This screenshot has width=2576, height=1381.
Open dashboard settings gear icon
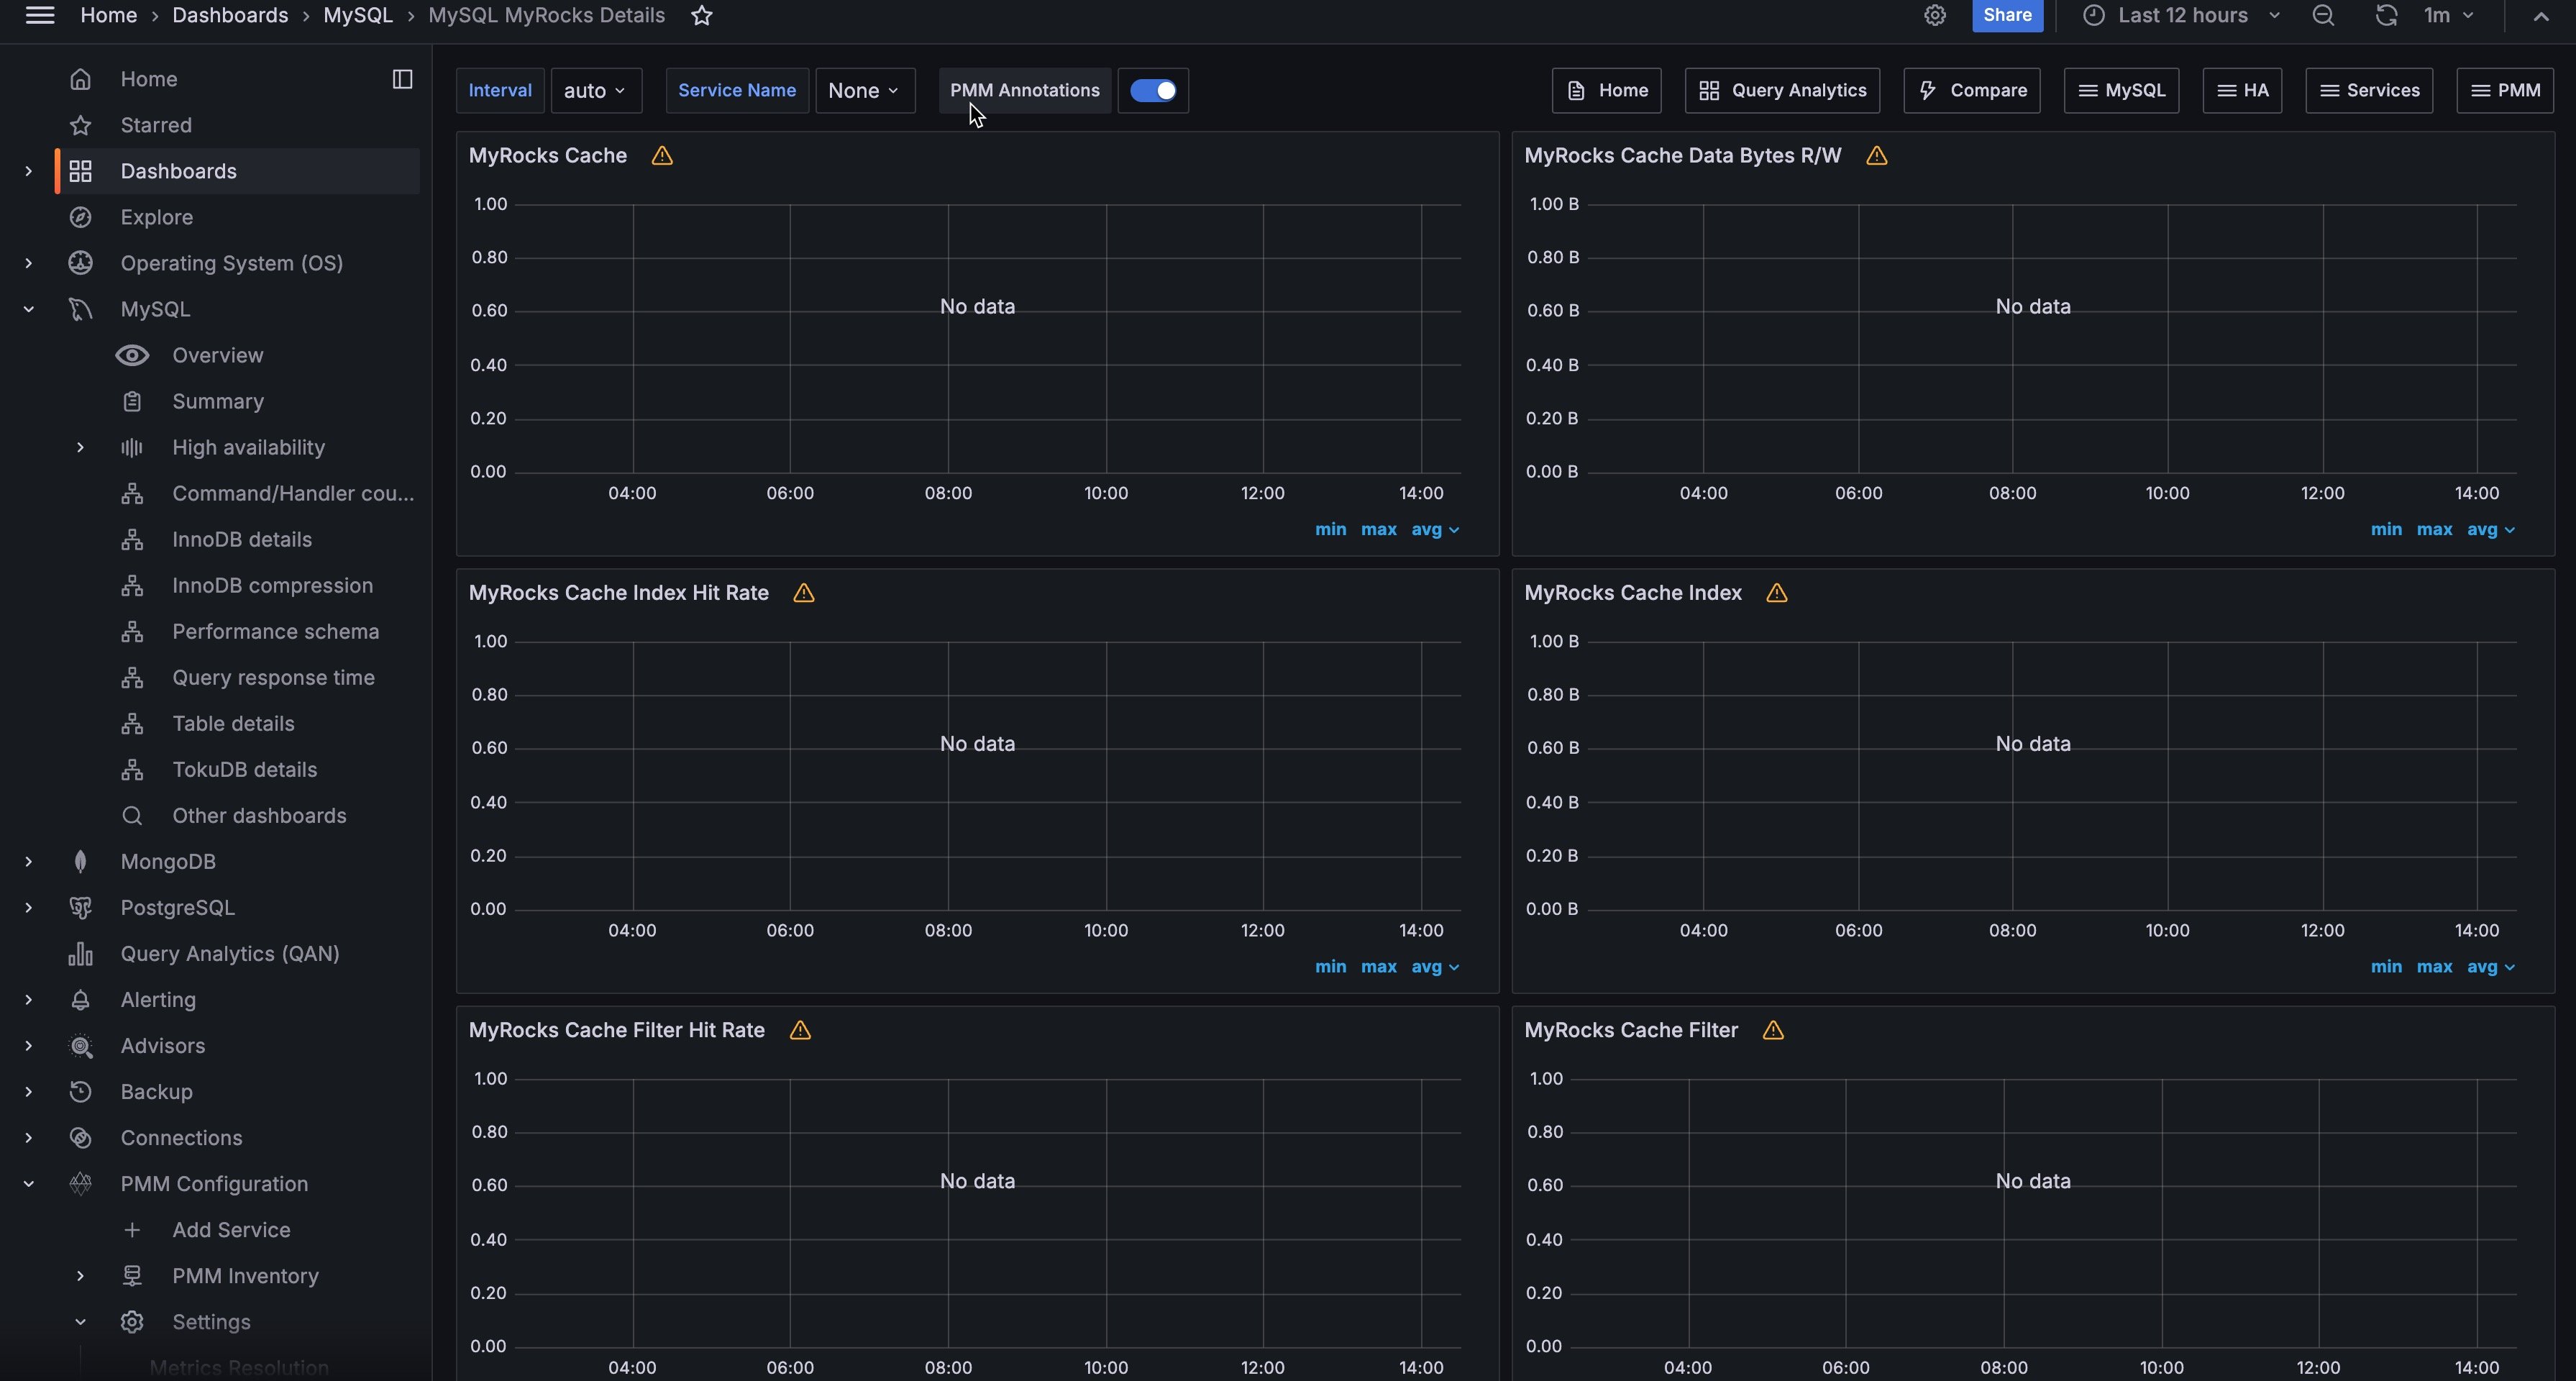pos(1934,16)
